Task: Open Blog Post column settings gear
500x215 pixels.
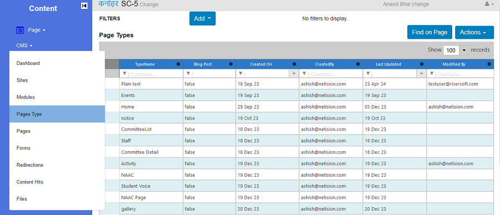Action: coord(231,64)
